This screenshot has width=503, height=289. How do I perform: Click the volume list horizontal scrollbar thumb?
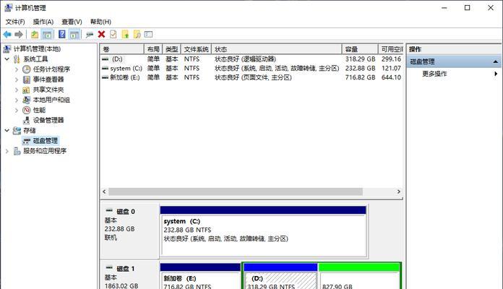pyautogui.click(x=236, y=191)
